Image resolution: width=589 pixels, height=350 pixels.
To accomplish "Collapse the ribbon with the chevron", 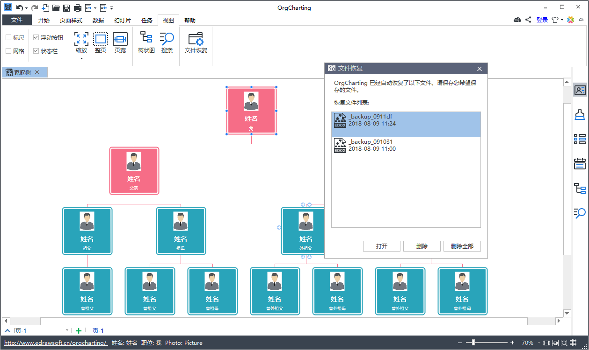I will click(582, 20).
